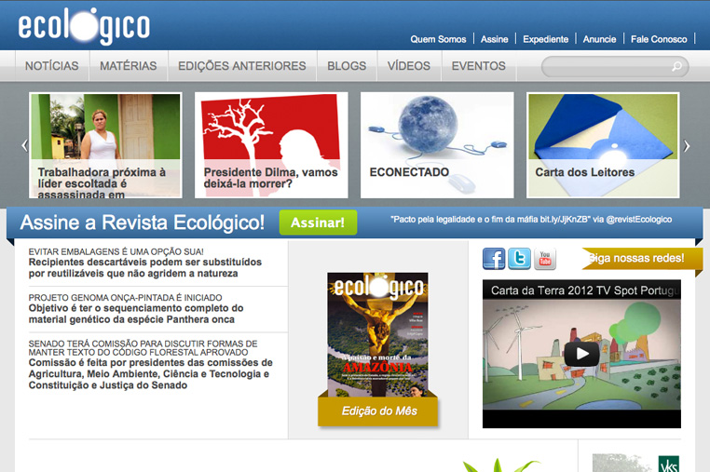
Task: Open the Matérias menu
Action: pos(129,66)
